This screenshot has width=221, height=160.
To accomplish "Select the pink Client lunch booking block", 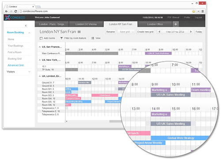I will (x=105, y=95).
